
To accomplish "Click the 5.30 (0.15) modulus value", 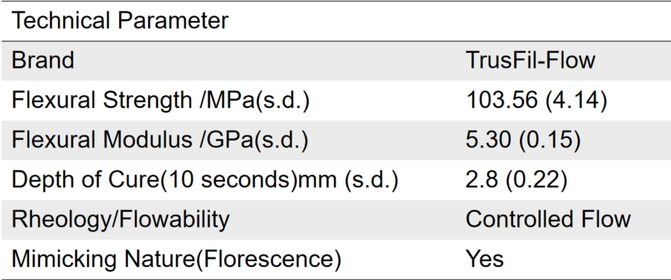I will click(x=523, y=140).
